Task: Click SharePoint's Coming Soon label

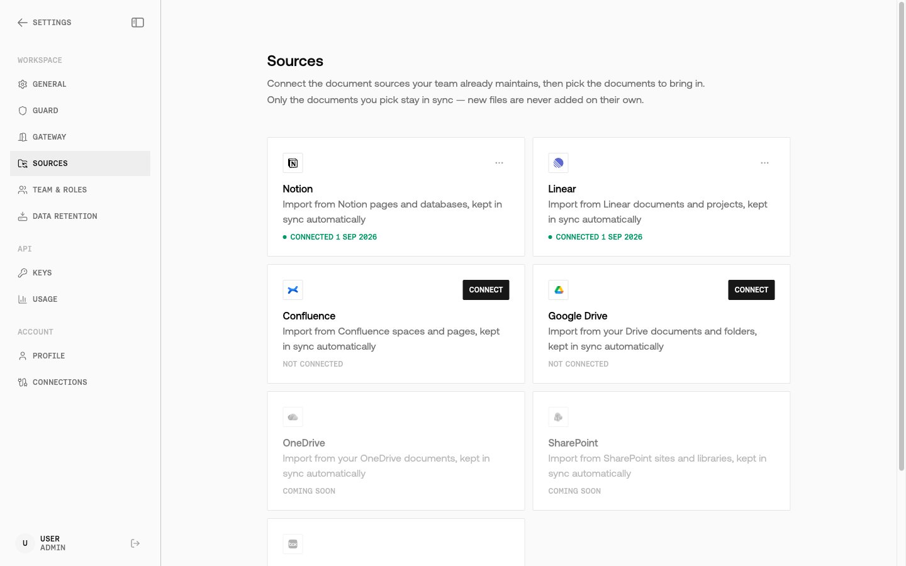Action: 574,491
